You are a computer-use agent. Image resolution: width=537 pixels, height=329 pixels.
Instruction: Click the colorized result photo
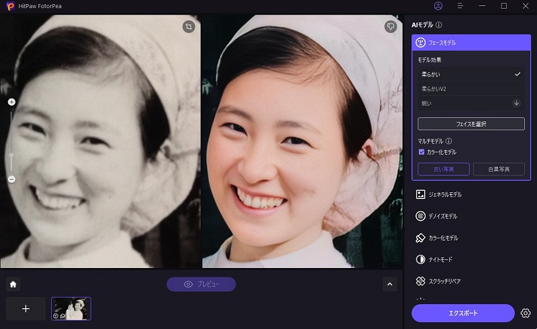(303, 141)
